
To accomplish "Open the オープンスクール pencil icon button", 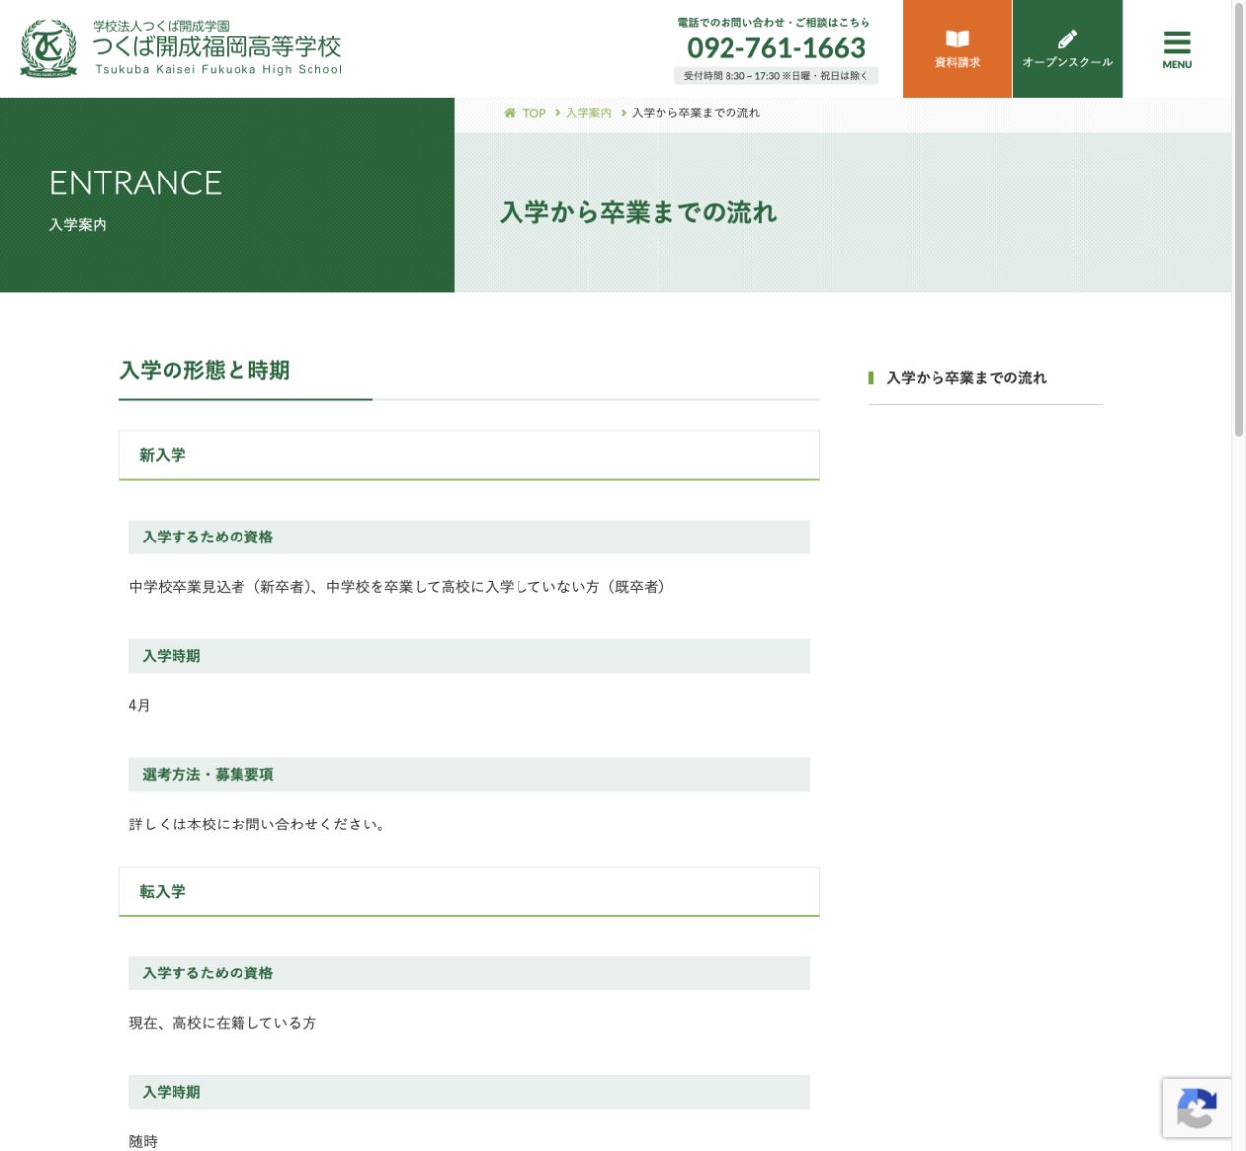I will (1068, 48).
